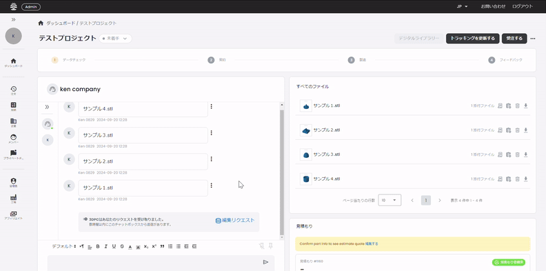Select the step 2 契約 stage
This screenshot has width=546, height=271.
point(217,60)
